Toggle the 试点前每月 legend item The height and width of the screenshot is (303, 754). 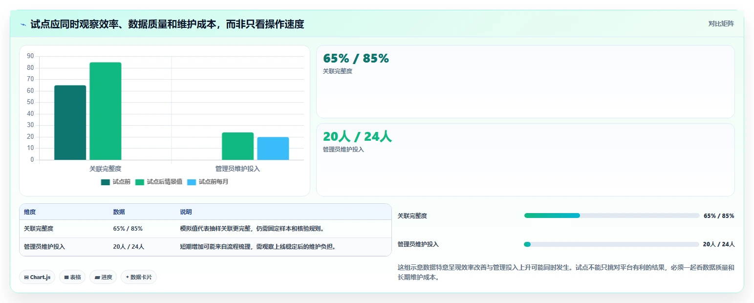point(208,182)
